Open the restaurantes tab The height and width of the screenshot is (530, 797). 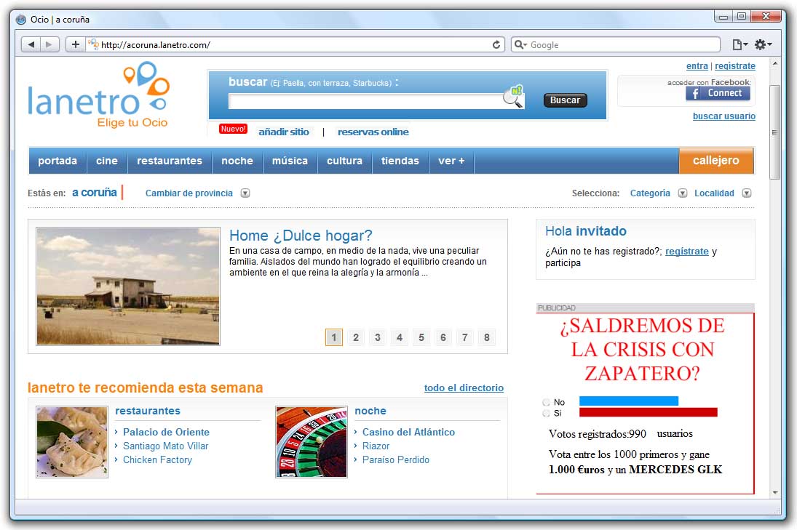tap(170, 161)
